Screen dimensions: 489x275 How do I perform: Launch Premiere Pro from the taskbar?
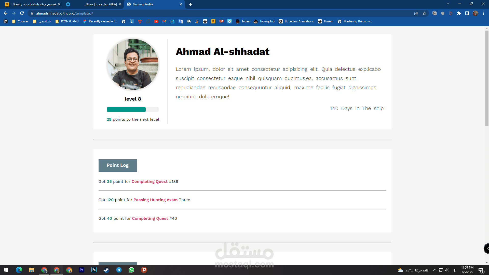point(81,270)
